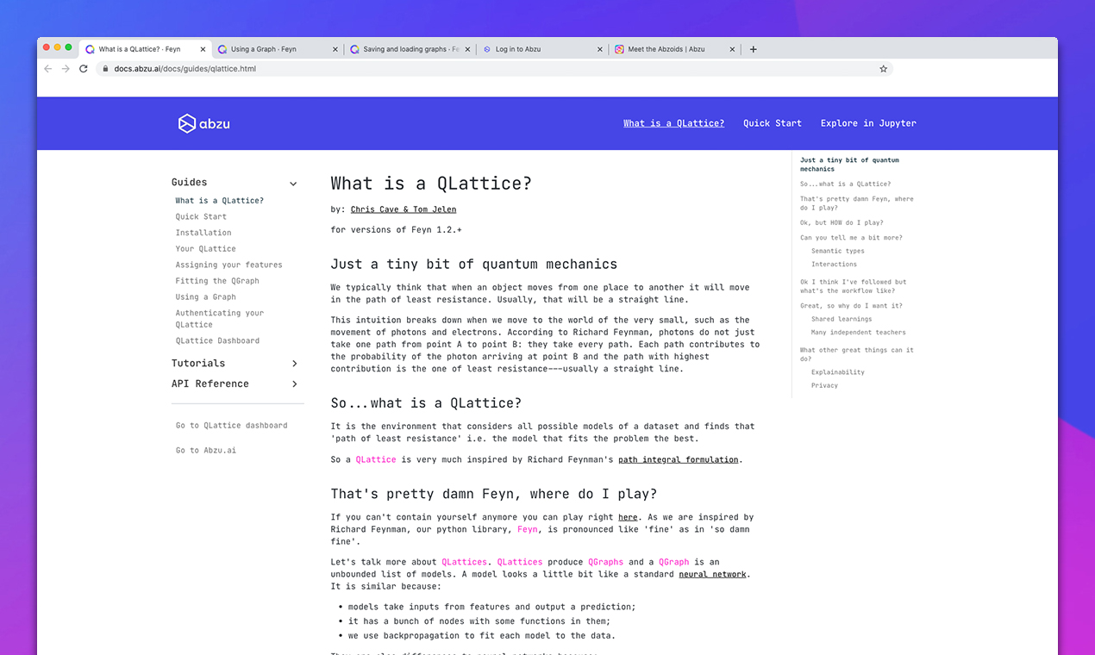The image size is (1095, 655).
Task: Close the 'Meet the Abzoids' tab
Action: tap(732, 49)
